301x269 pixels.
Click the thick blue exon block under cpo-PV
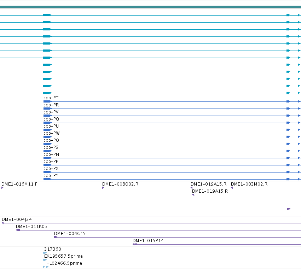point(47,116)
